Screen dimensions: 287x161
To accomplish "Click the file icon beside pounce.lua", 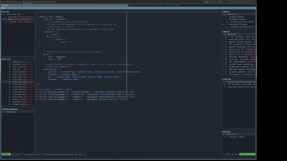I will [x=10, y=99].
